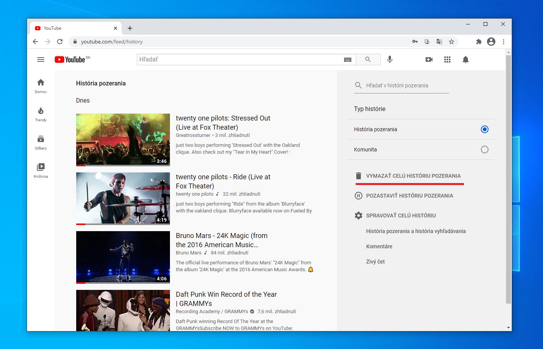Click the translate page icon
Image resolution: width=543 pixels, height=349 pixels.
point(439,42)
